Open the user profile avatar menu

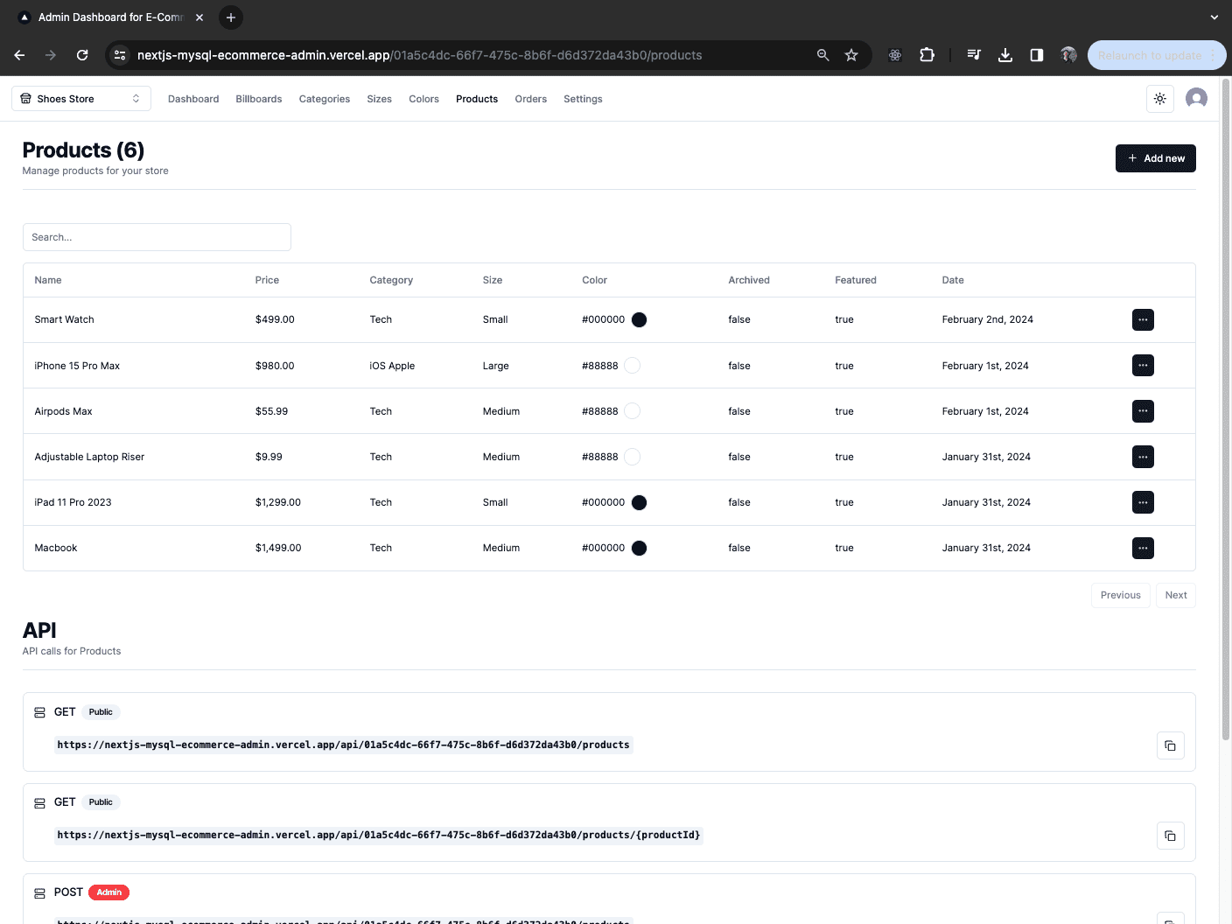pos(1196,98)
